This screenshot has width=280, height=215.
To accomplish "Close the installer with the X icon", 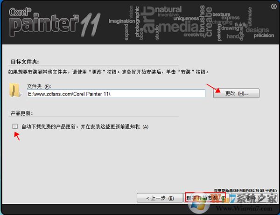I will (273, 7).
